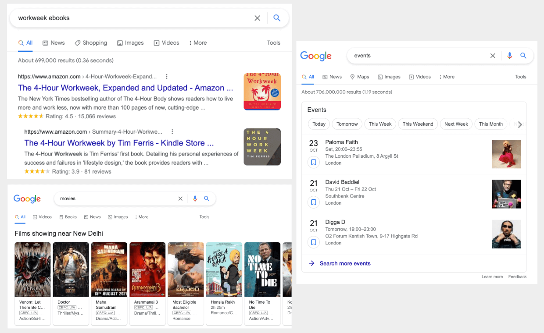
Task: Open the News tab in the movies search
Action: (93, 217)
